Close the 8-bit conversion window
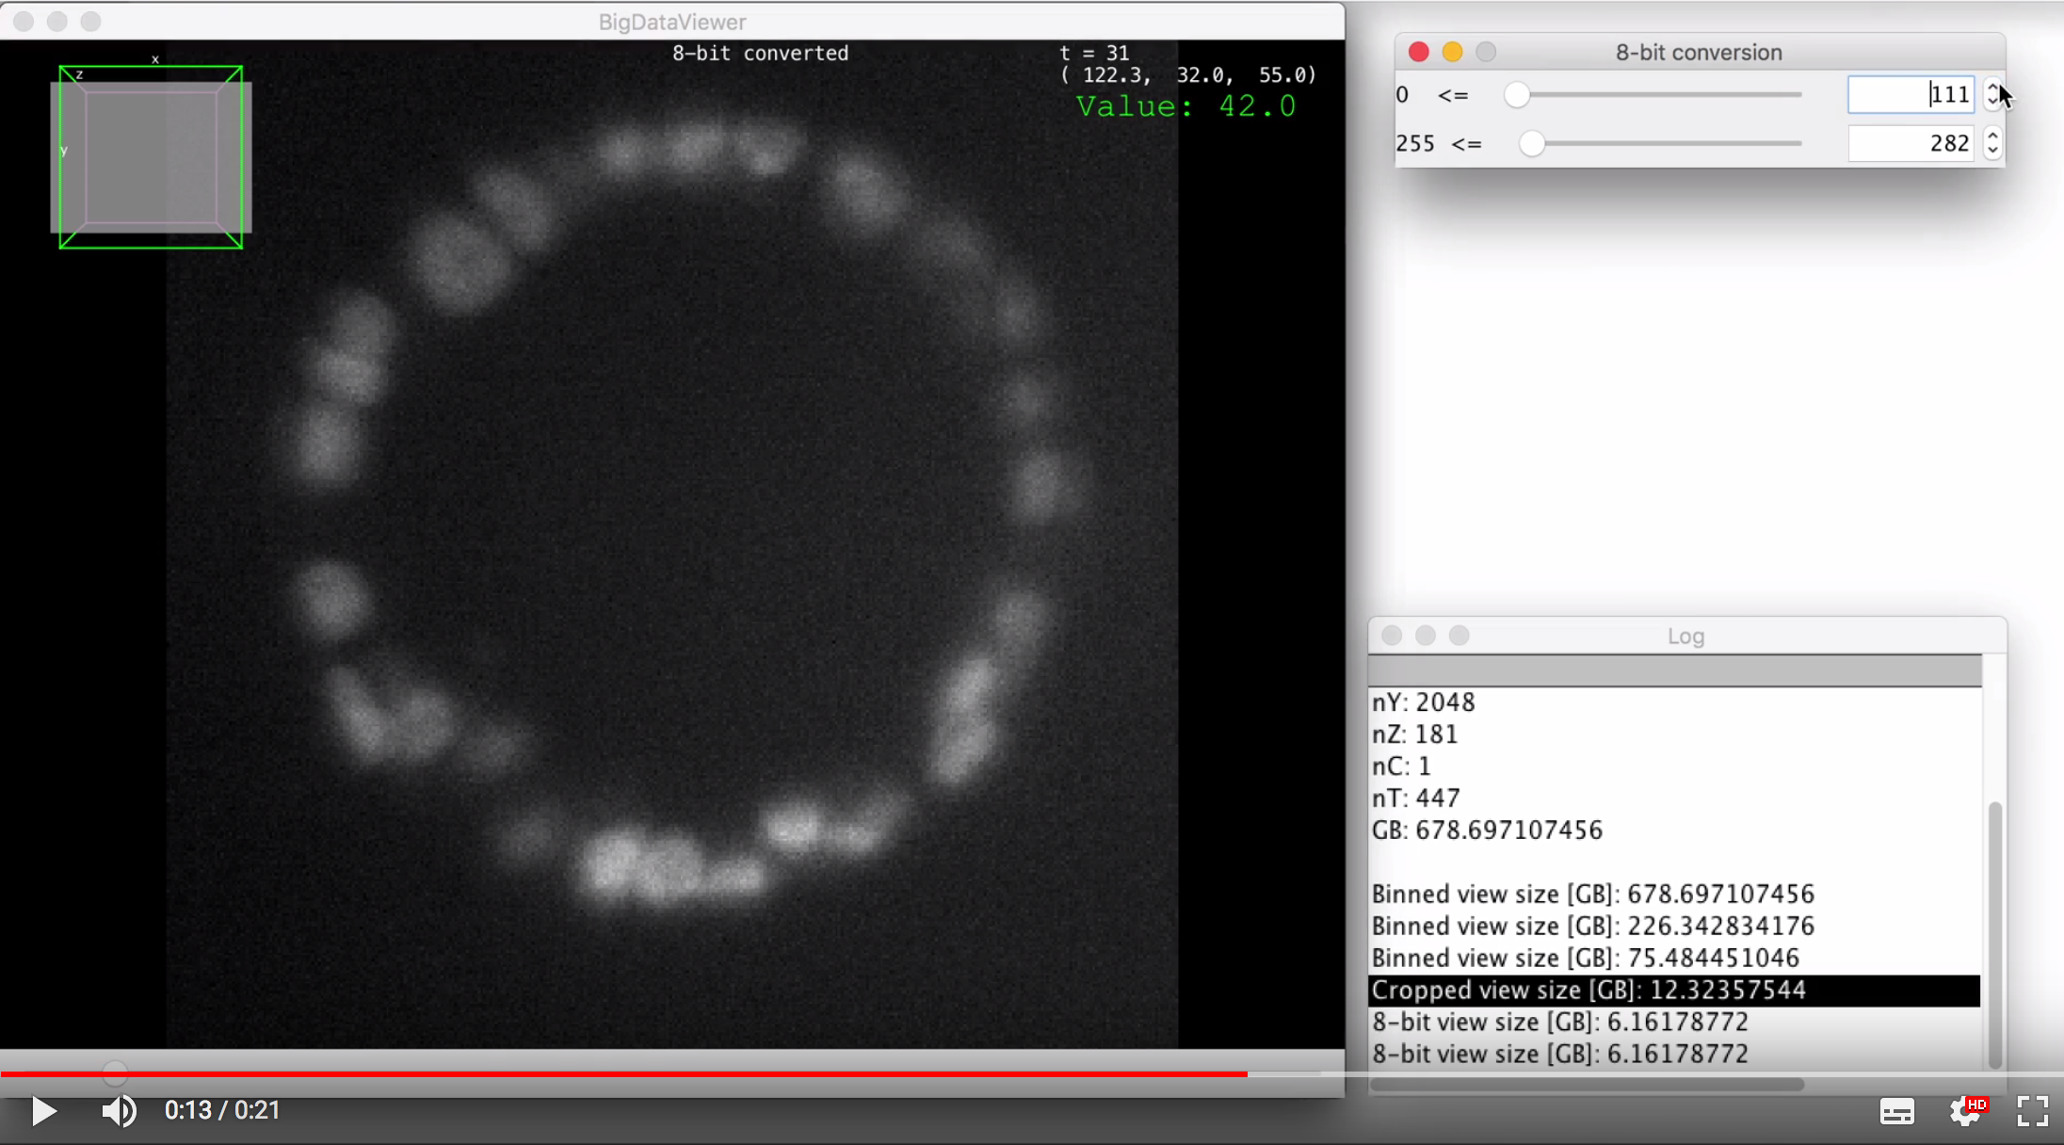2064x1145 pixels. click(x=1419, y=52)
